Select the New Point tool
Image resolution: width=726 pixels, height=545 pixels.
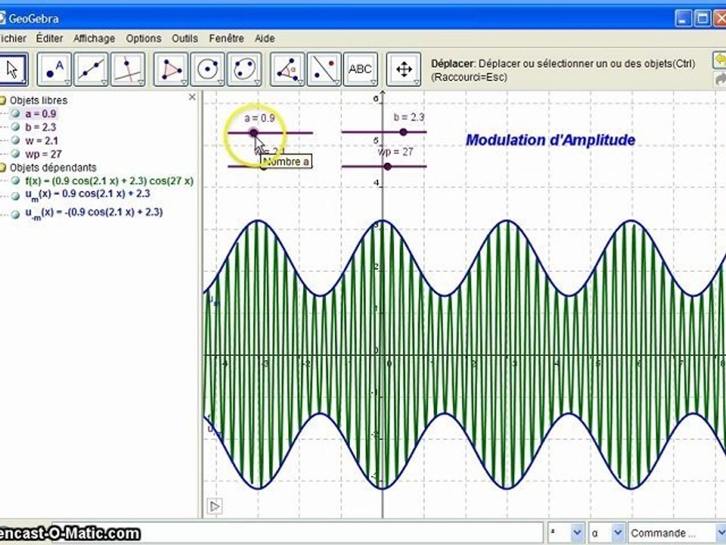point(54,70)
